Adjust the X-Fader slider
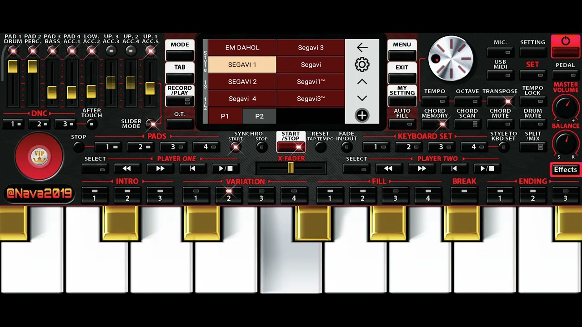Image resolution: width=582 pixels, height=327 pixels. (x=291, y=168)
